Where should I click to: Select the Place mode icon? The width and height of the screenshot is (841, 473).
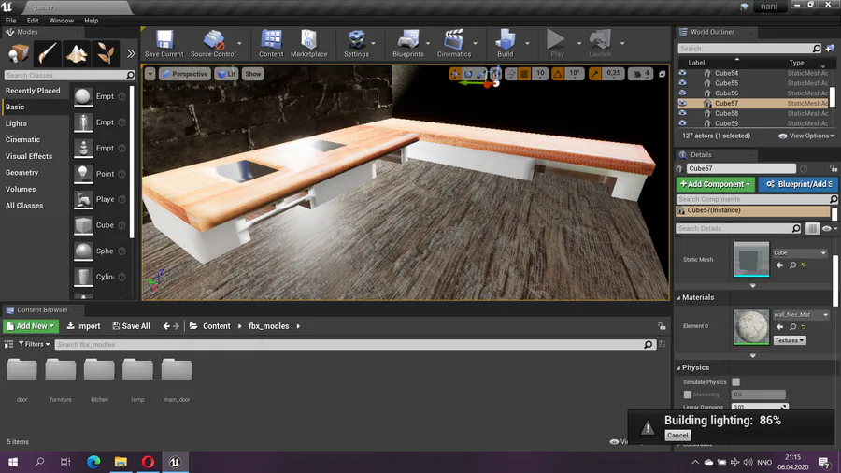tap(19, 53)
